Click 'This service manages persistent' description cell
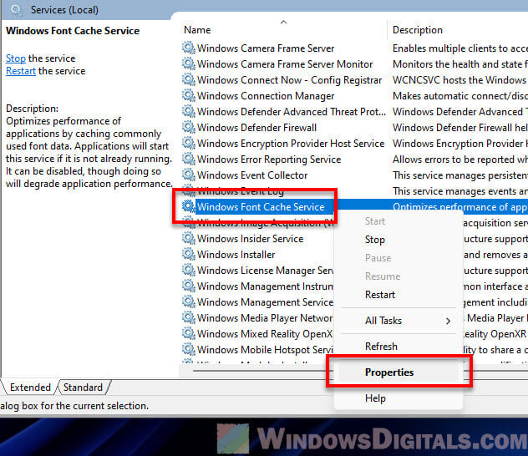 460,175
